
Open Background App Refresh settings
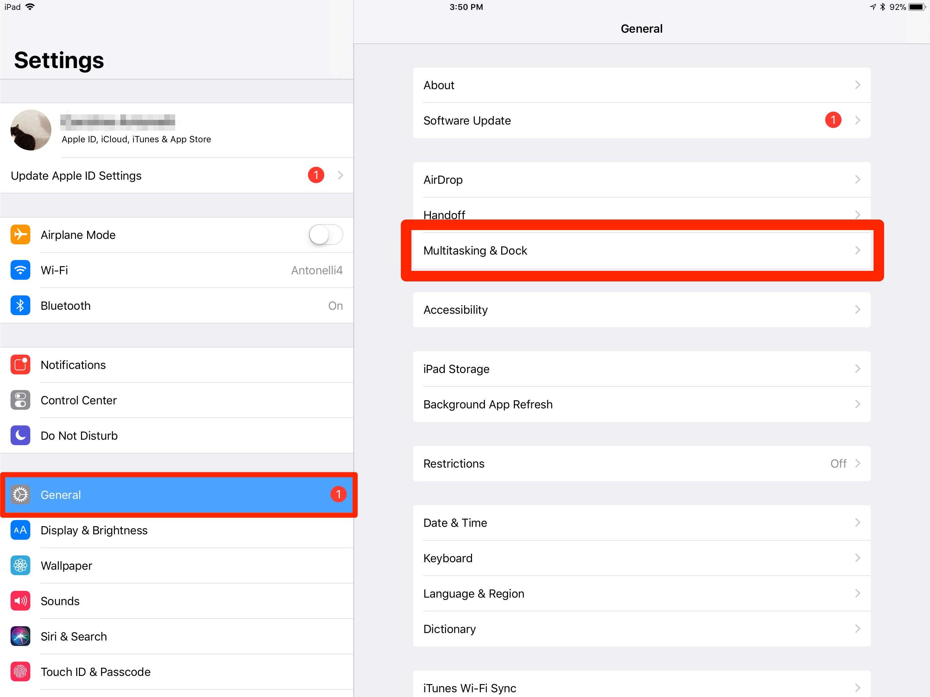640,403
